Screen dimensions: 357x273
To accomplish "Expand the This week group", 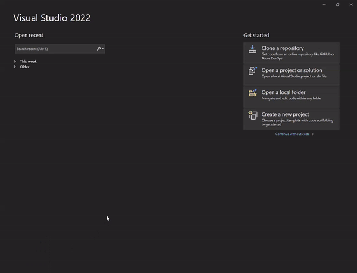I will 15,61.
